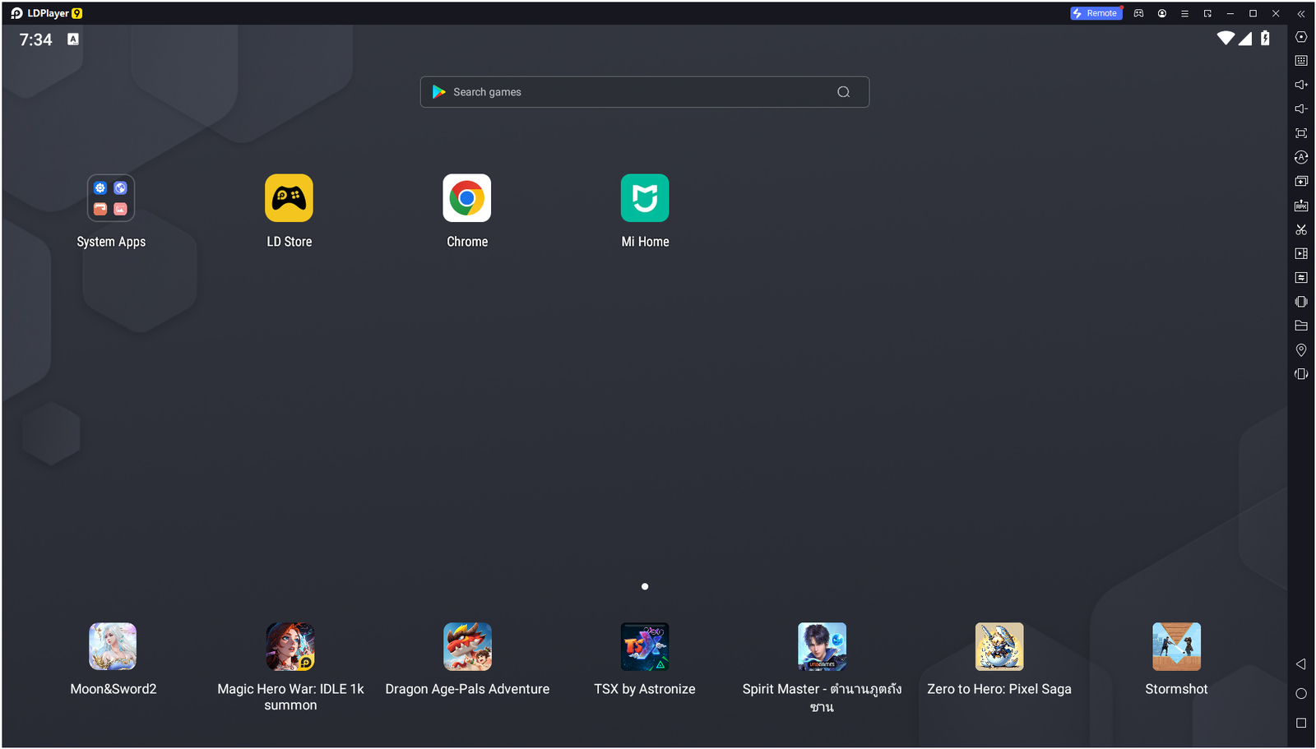Click the 'System Apps' label text
The width and height of the screenshot is (1316, 749).
tap(111, 242)
